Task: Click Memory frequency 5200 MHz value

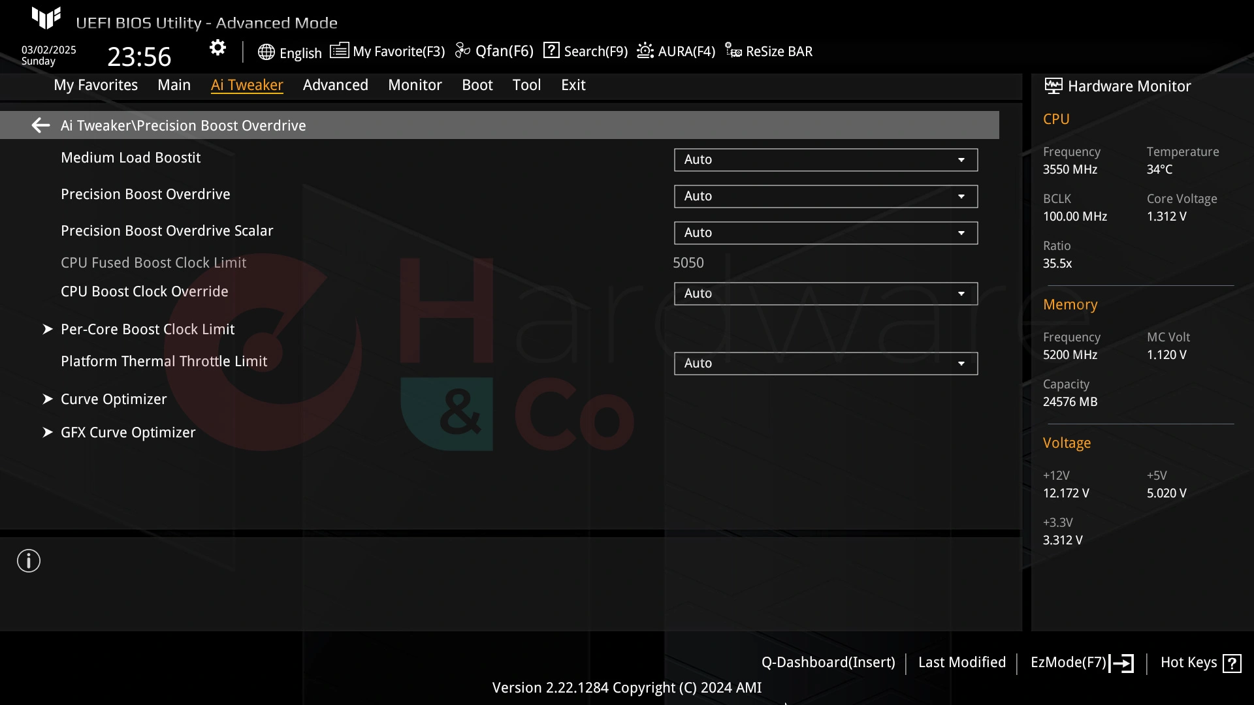Action: click(x=1070, y=355)
